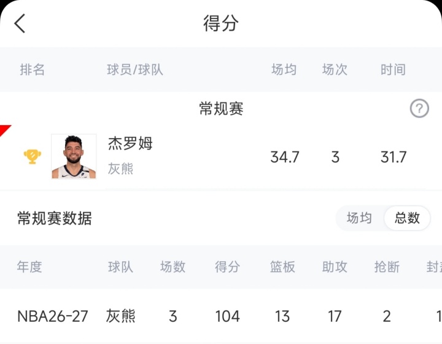Switch stats toggle to 总数
Screen dimensions: 442x344
tap(407, 218)
